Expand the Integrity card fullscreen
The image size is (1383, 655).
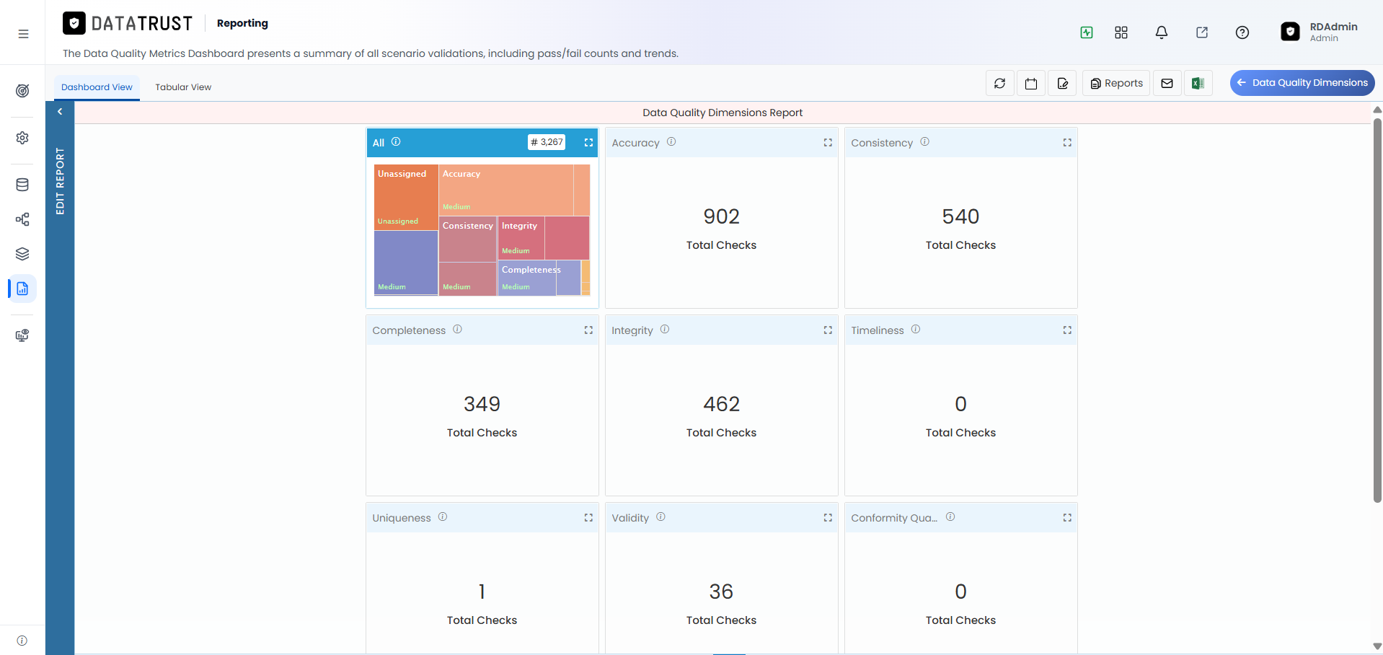tap(828, 330)
